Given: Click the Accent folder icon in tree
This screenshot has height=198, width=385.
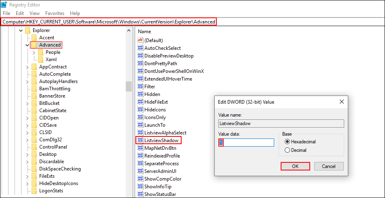Looking at the screenshot, I should tap(34, 38).
